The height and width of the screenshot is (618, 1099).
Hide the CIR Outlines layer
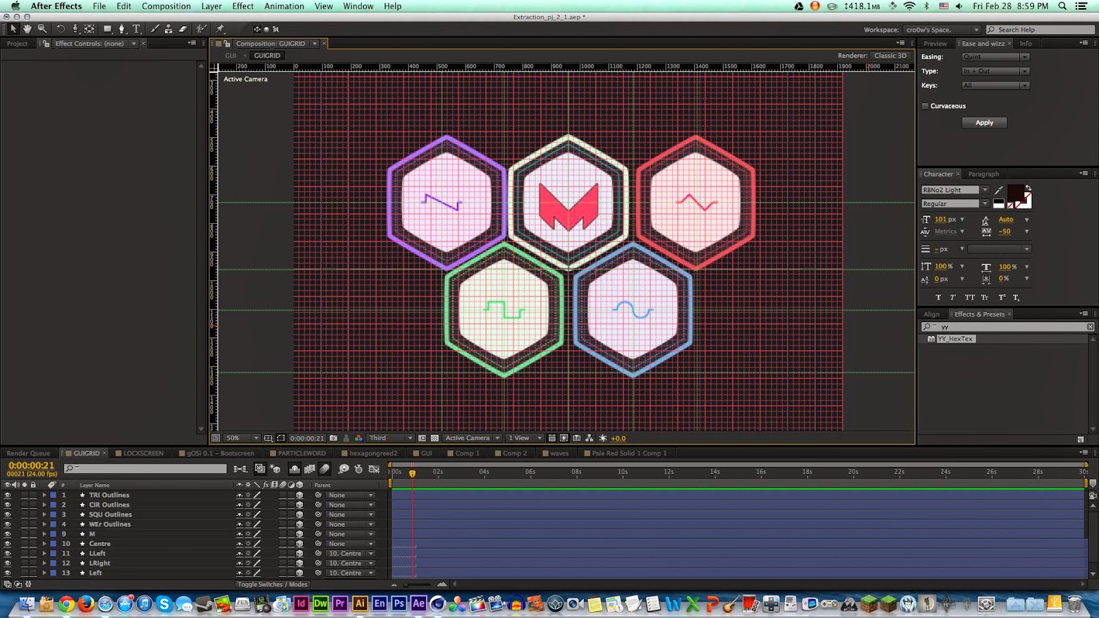(8, 505)
